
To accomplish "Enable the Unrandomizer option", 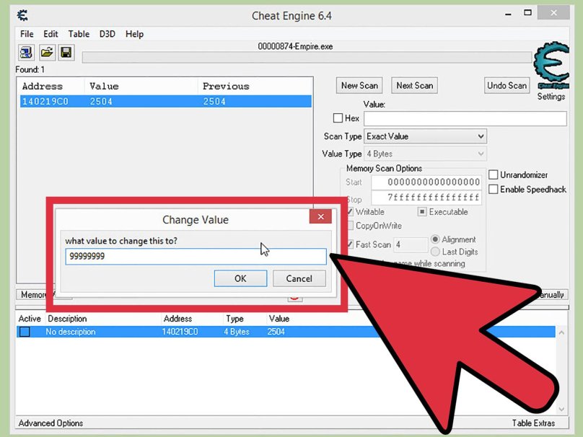I will pos(494,175).
